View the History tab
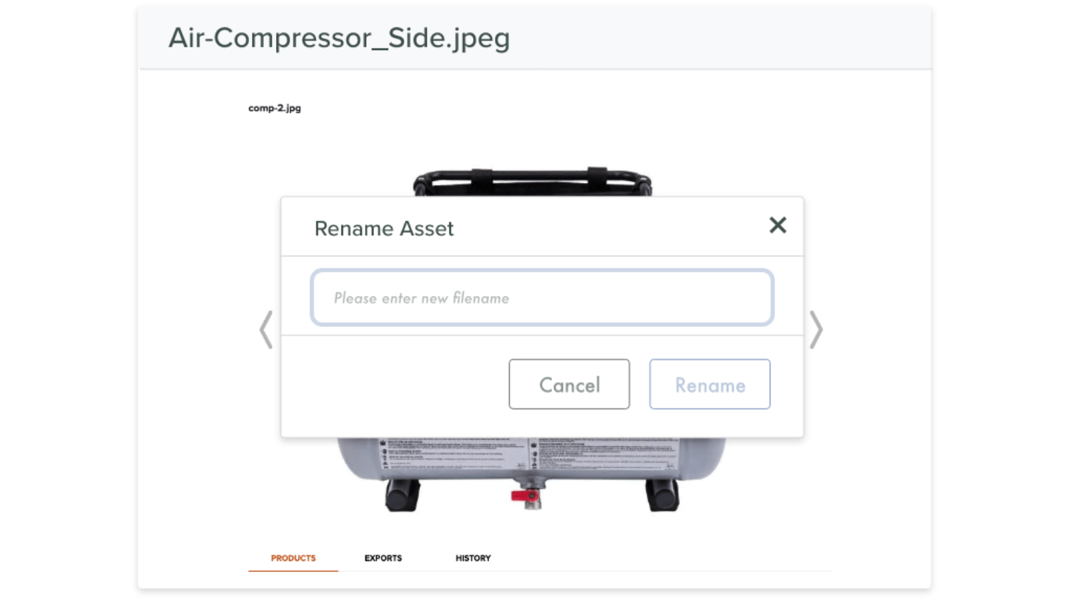This screenshot has height=601, width=1069. click(473, 558)
